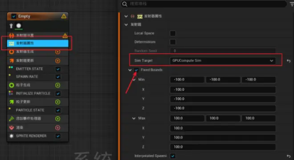Disable the SPAWN RATE module checkbox
This screenshot has width=294, height=160.
pos(58,77)
